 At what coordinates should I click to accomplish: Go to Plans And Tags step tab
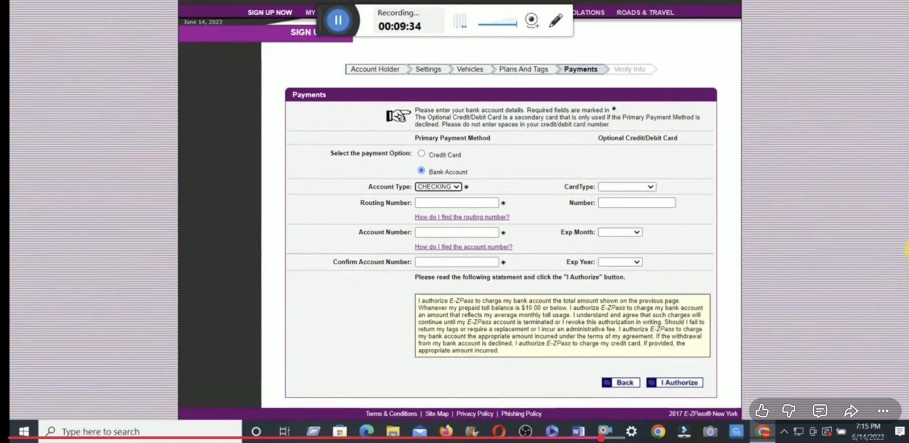tap(524, 69)
